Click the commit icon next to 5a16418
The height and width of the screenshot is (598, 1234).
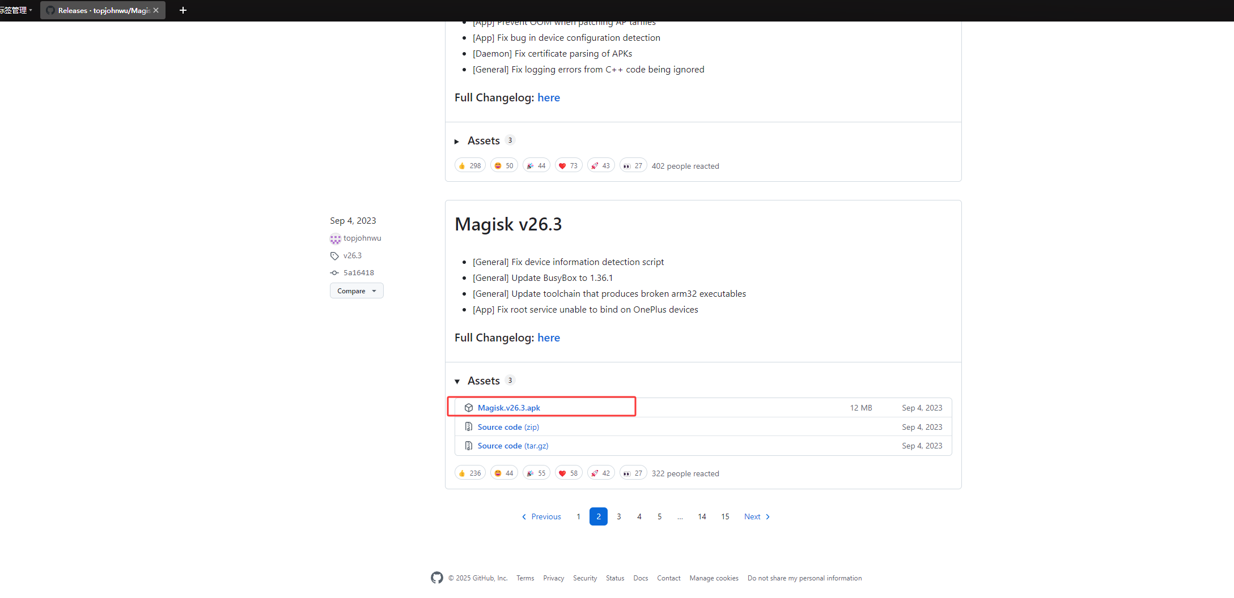[334, 273]
